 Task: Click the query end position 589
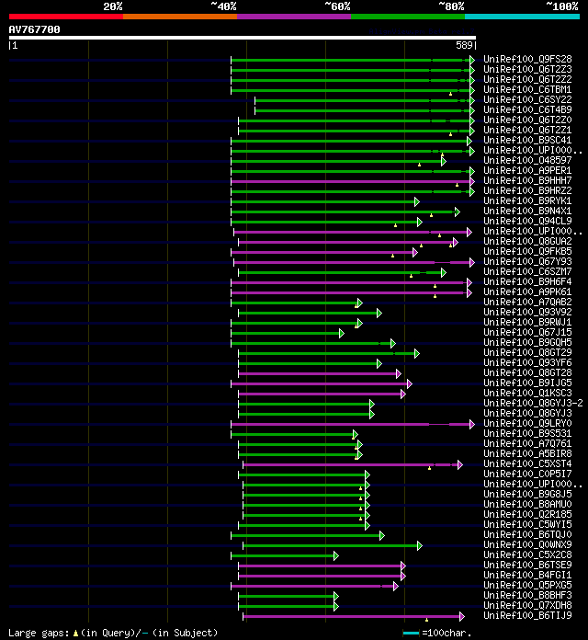[x=465, y=45]
